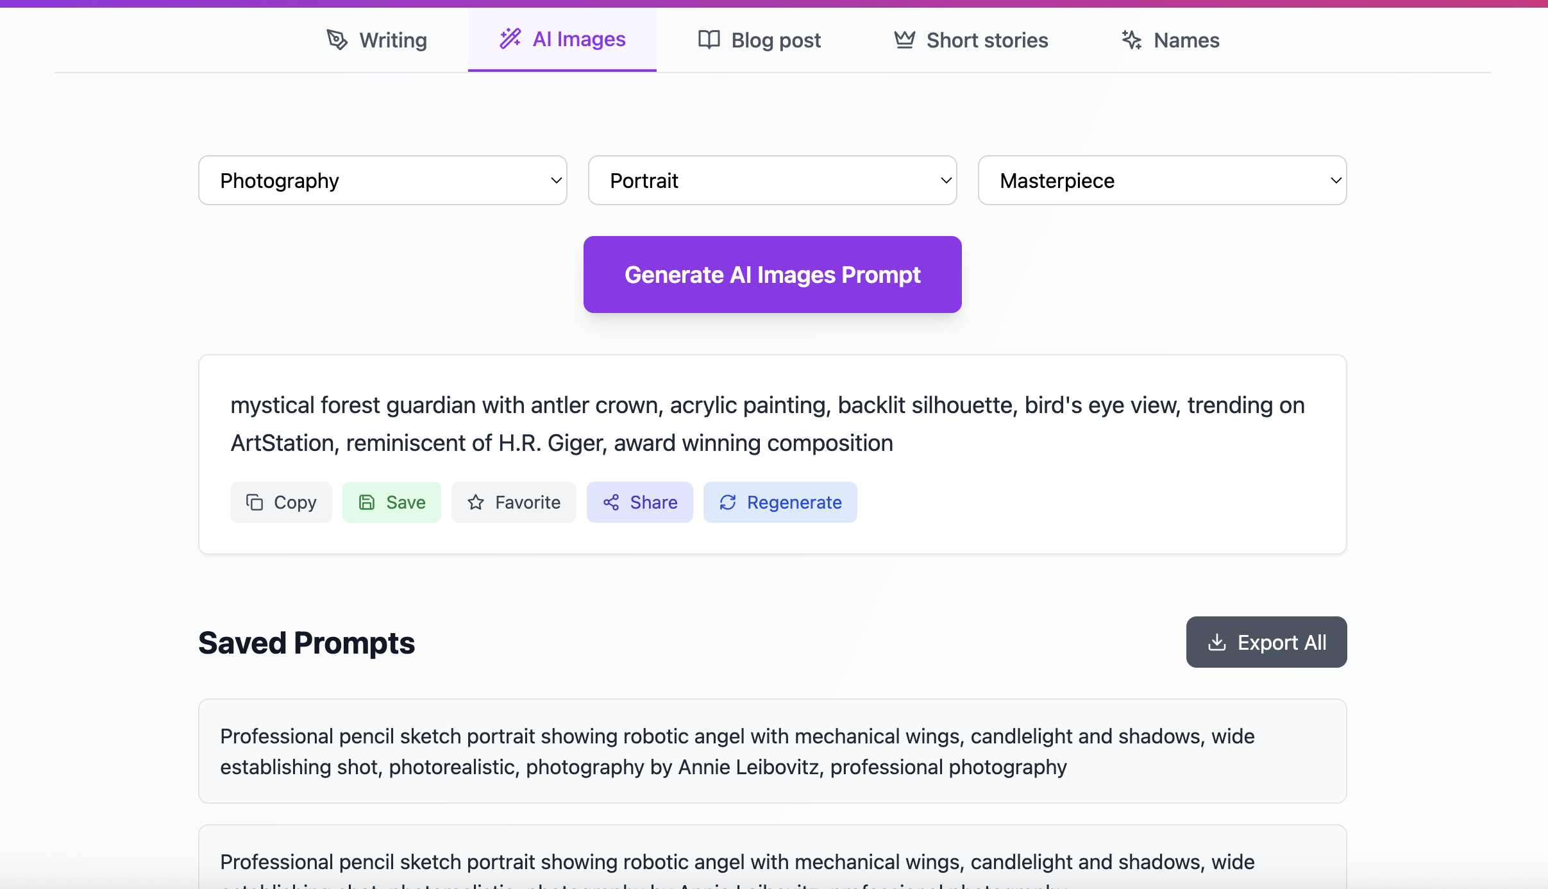The height and width of the screenshot is (889, 1548).
Task: Expand the Portrait orientation dropdown
Action: coord(773,180)
